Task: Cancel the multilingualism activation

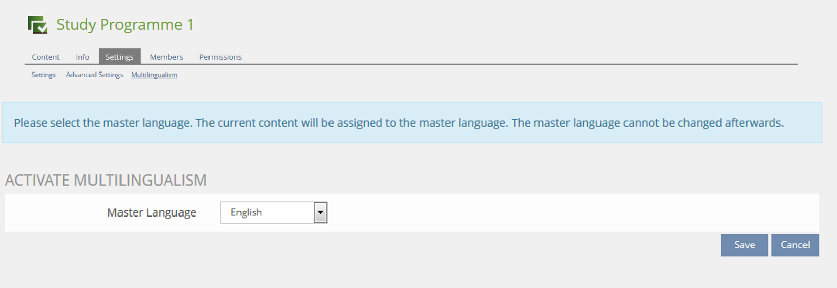Action: tap(795, 245)
